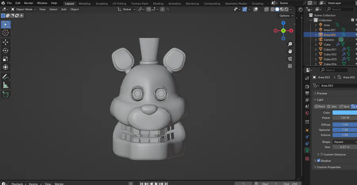This screenshot has width=357, height=185.
Task: Open the timeline Marker menu
Action: click(59, 184)
